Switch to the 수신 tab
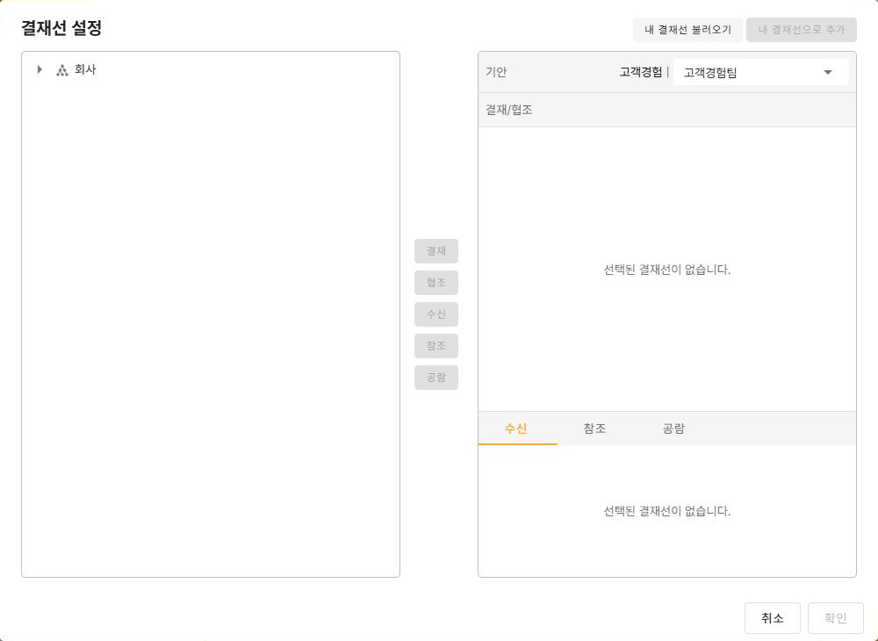The image size is (878, 641). (516, 429)
